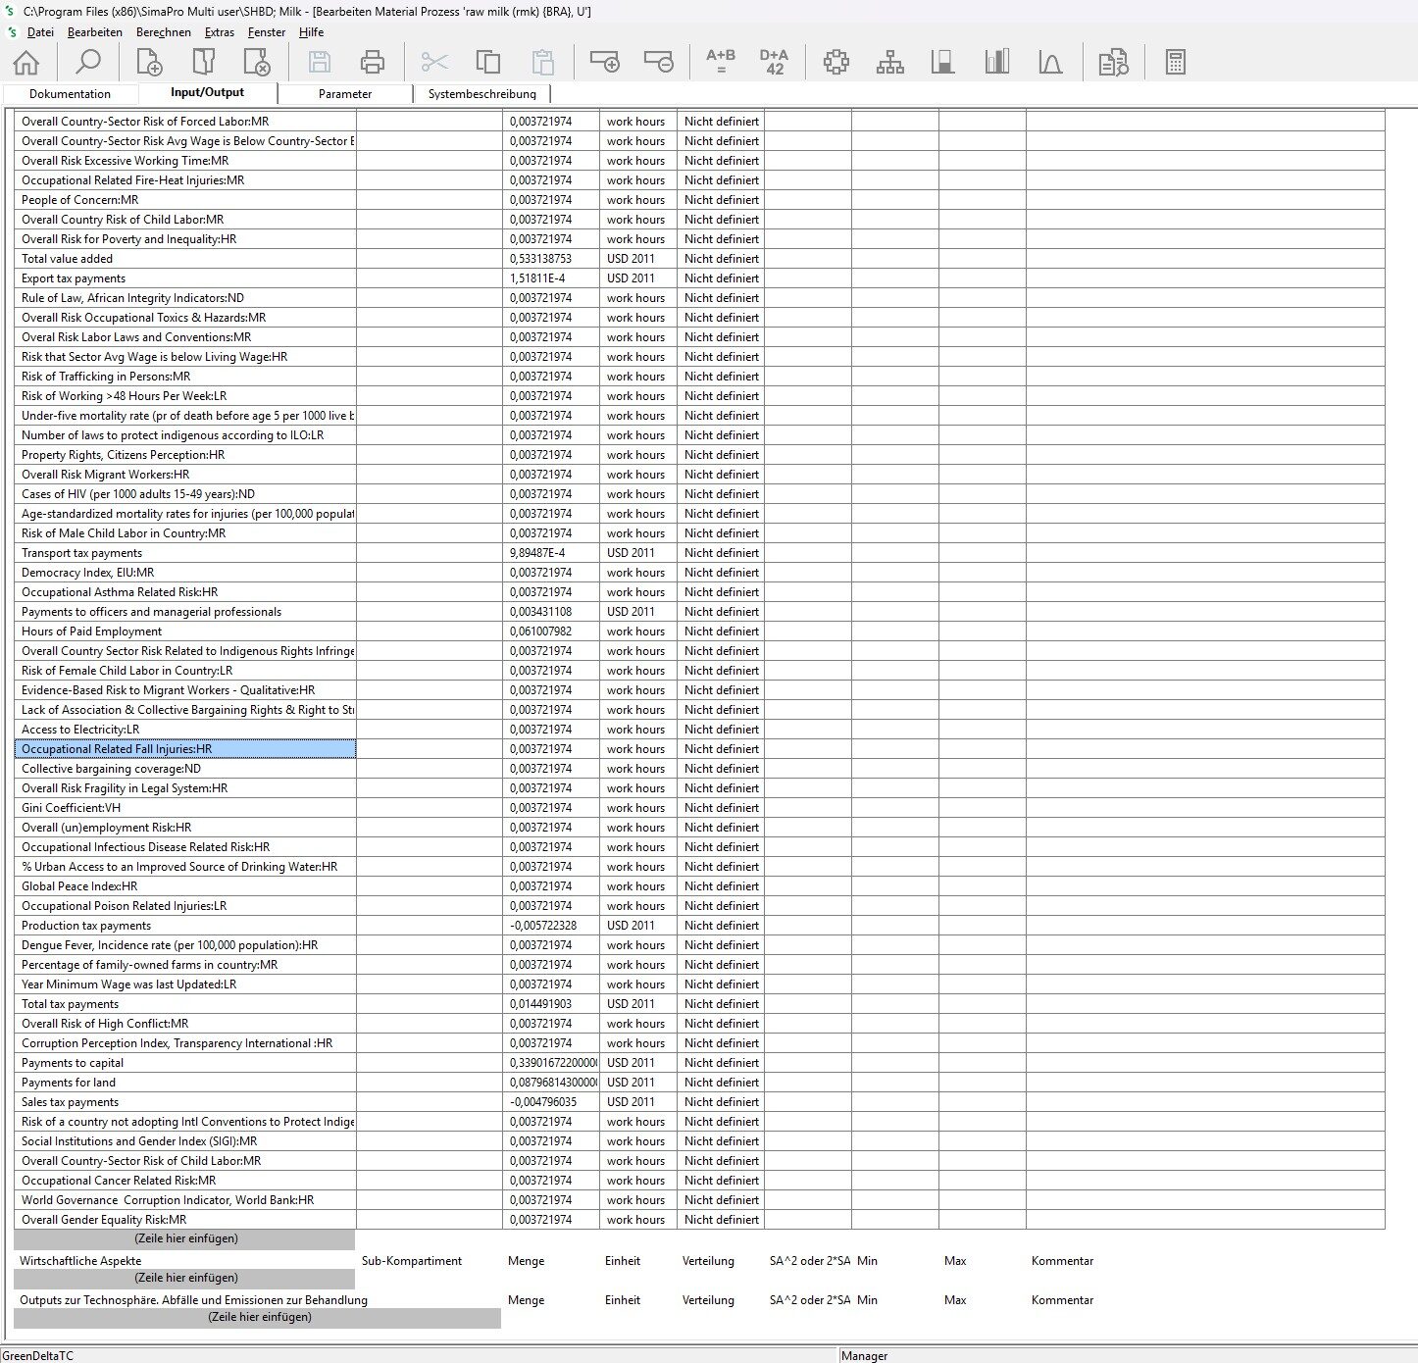Select 'Production tax payments' row
The width and height of the screenshot is (1418, 1363).
pos(185,926)
